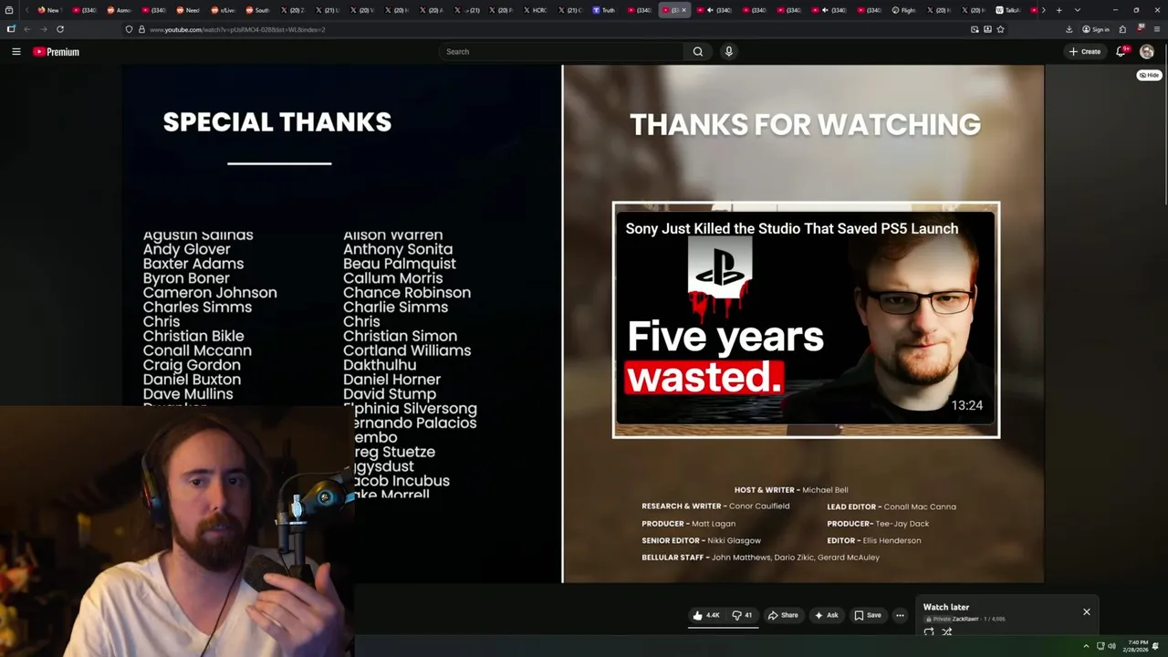Viewport: 1168px width, 657px height.
Task: Hide the end screen overlay with Hide button
Action: [1149, 75]
